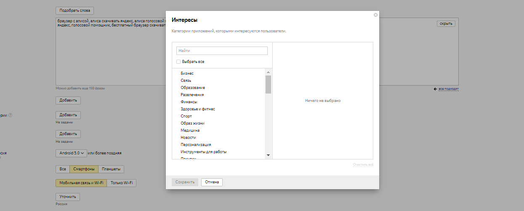Select the Планшеты device option
The height and width of the screenshot is (211, 524).
click(111, 169)
